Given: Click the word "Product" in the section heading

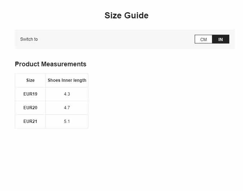Looking at the screenshot, I should [x=27, y=64].
